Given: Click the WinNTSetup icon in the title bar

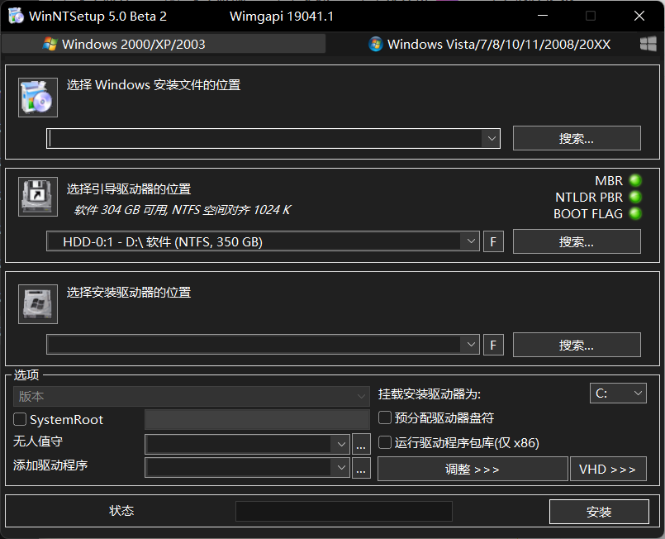Looking at the screenshot, I should pos(14,15).
